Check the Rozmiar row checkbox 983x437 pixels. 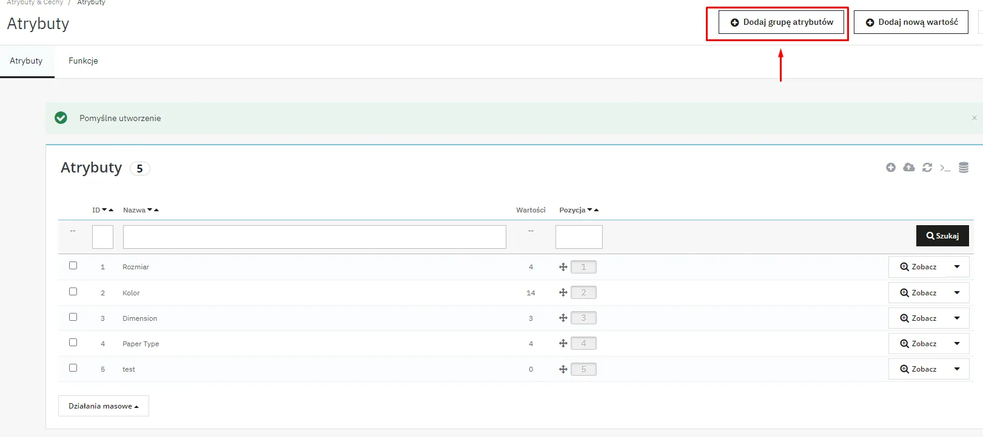tap(73, 266)
